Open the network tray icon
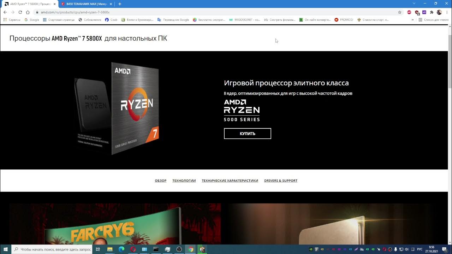This screenshot has height=254, width=452. [401, 249]
